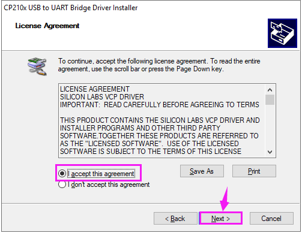This screenshot has height=233, width=302.
Task: Cancel the driver installation
Action: point(271,219)
